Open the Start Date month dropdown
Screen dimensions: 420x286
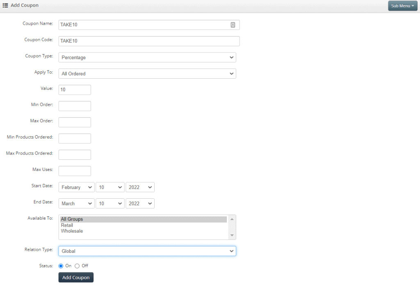(77, 187)
